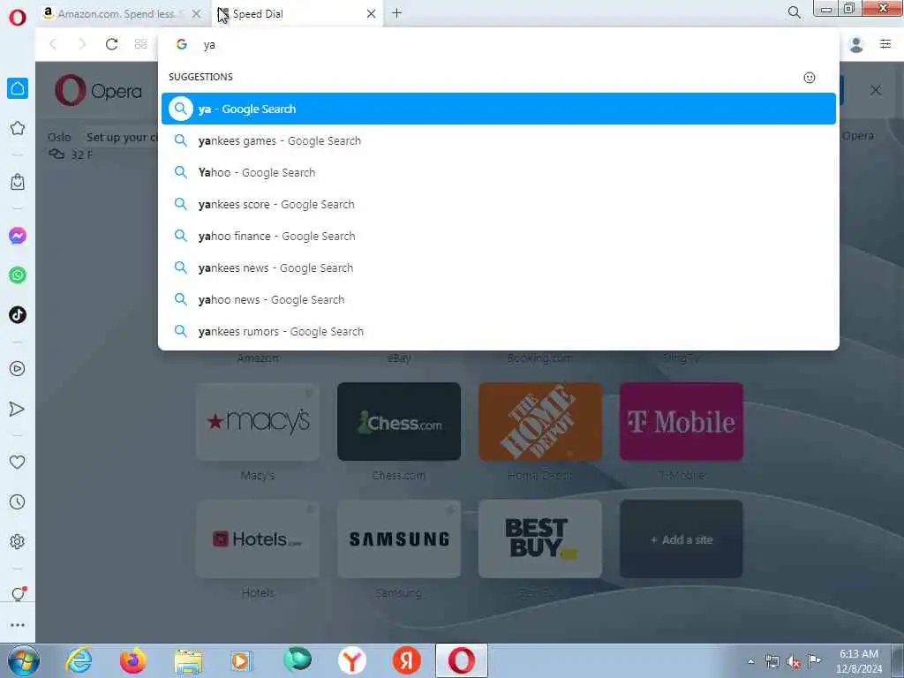Screen dimensions: 904x678
Task: Open the profile account icon
Action: pos(856,44)
